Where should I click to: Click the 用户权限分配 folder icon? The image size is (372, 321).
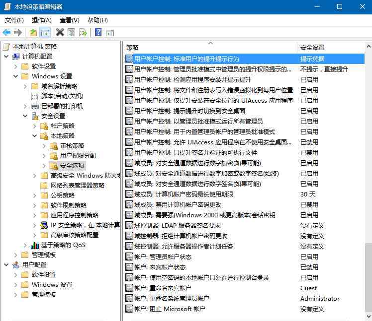(54, 156)
